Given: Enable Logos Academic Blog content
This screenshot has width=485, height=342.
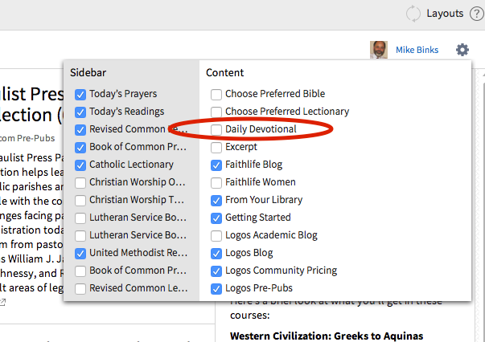Looking at the screenshot, I should (216, 236).
